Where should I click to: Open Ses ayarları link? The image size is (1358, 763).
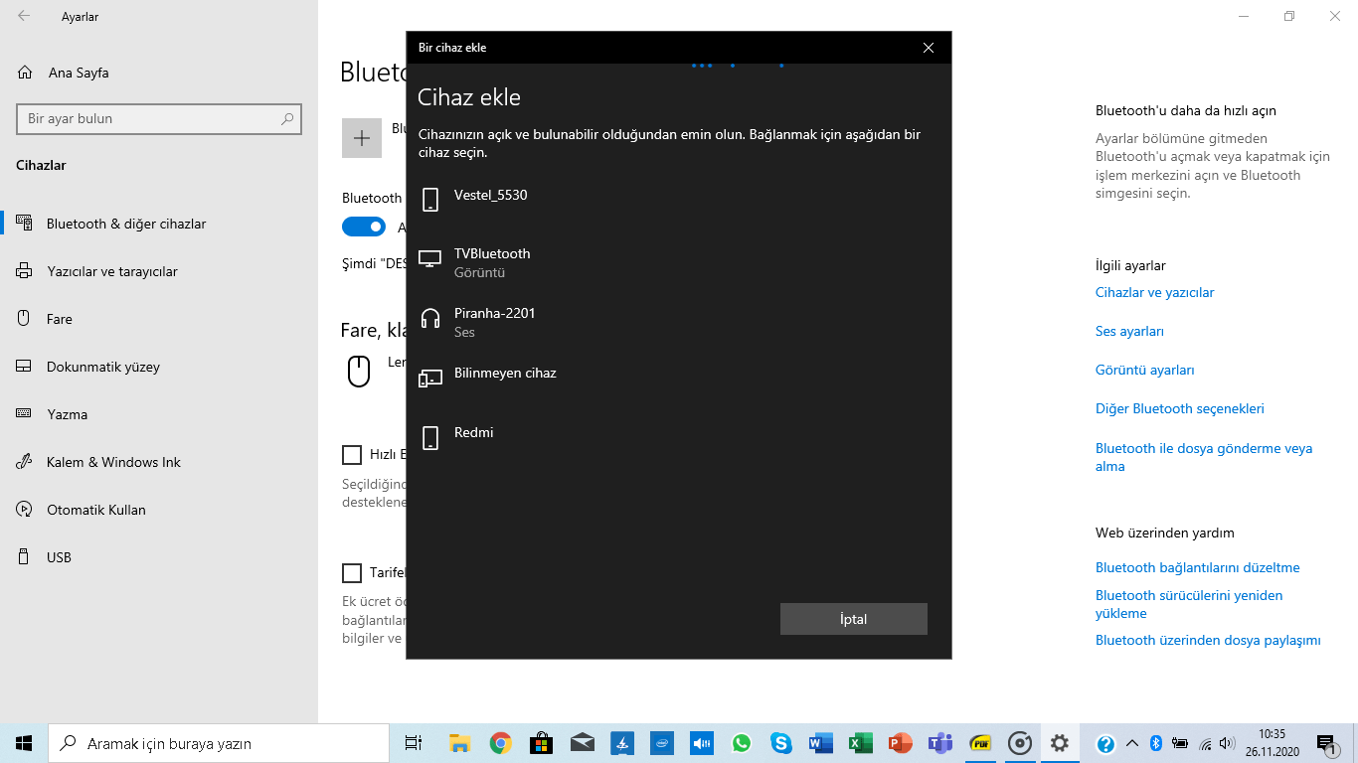click(x=1129, y=332)
